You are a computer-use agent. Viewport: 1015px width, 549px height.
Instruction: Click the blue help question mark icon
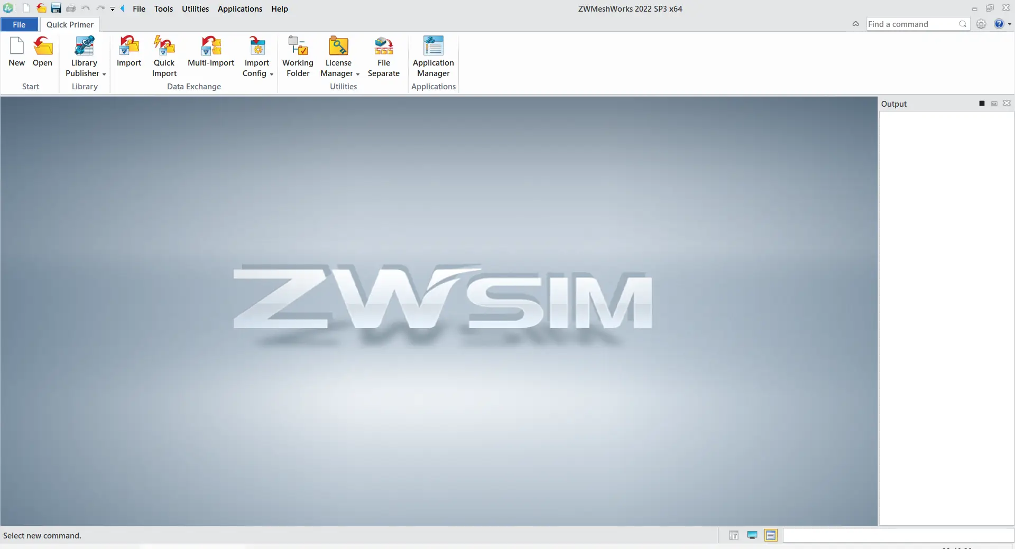point(999,24)
